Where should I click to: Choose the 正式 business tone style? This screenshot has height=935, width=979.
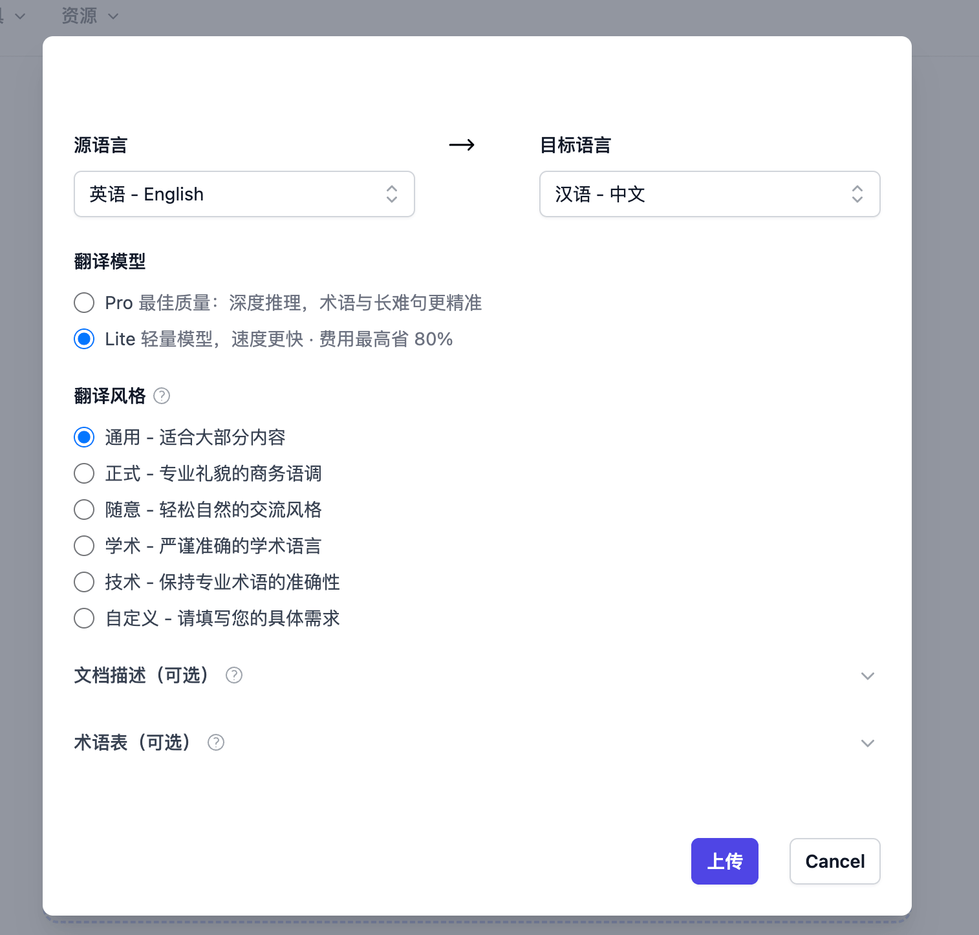[x=84, y=473]
